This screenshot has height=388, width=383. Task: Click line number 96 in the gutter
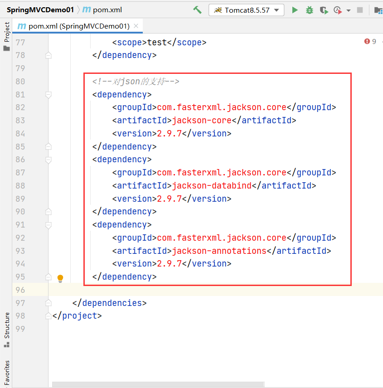pyautogui.click(x=20, y=290)
